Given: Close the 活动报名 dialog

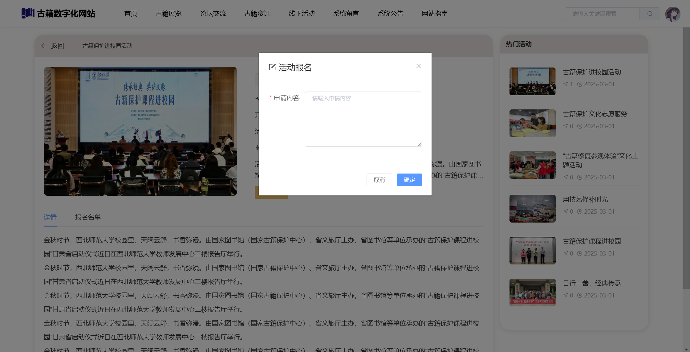Looking at the screenshot, I should 418,66.
